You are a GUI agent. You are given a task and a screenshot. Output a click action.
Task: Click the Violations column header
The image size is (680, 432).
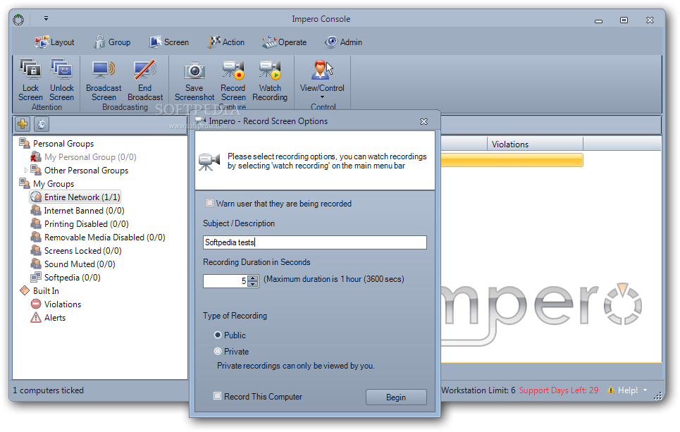pos(535,144)
